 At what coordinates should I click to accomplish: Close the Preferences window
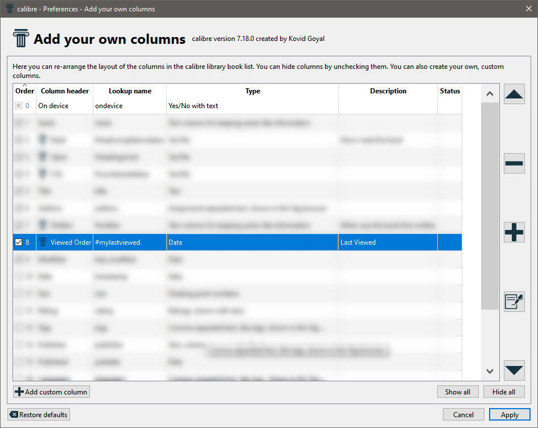point(529,9)
